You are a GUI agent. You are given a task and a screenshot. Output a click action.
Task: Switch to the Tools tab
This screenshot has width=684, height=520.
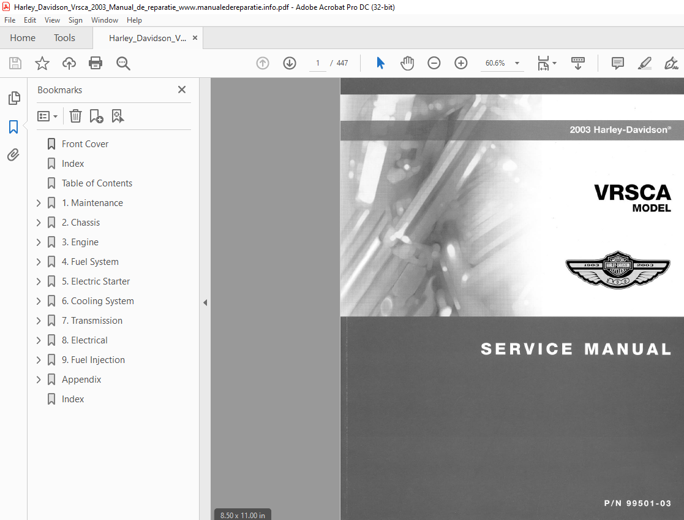click(64, 38)
